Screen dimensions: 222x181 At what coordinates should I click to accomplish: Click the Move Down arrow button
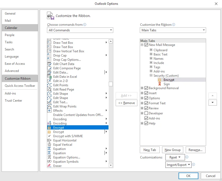pos(212,102)
